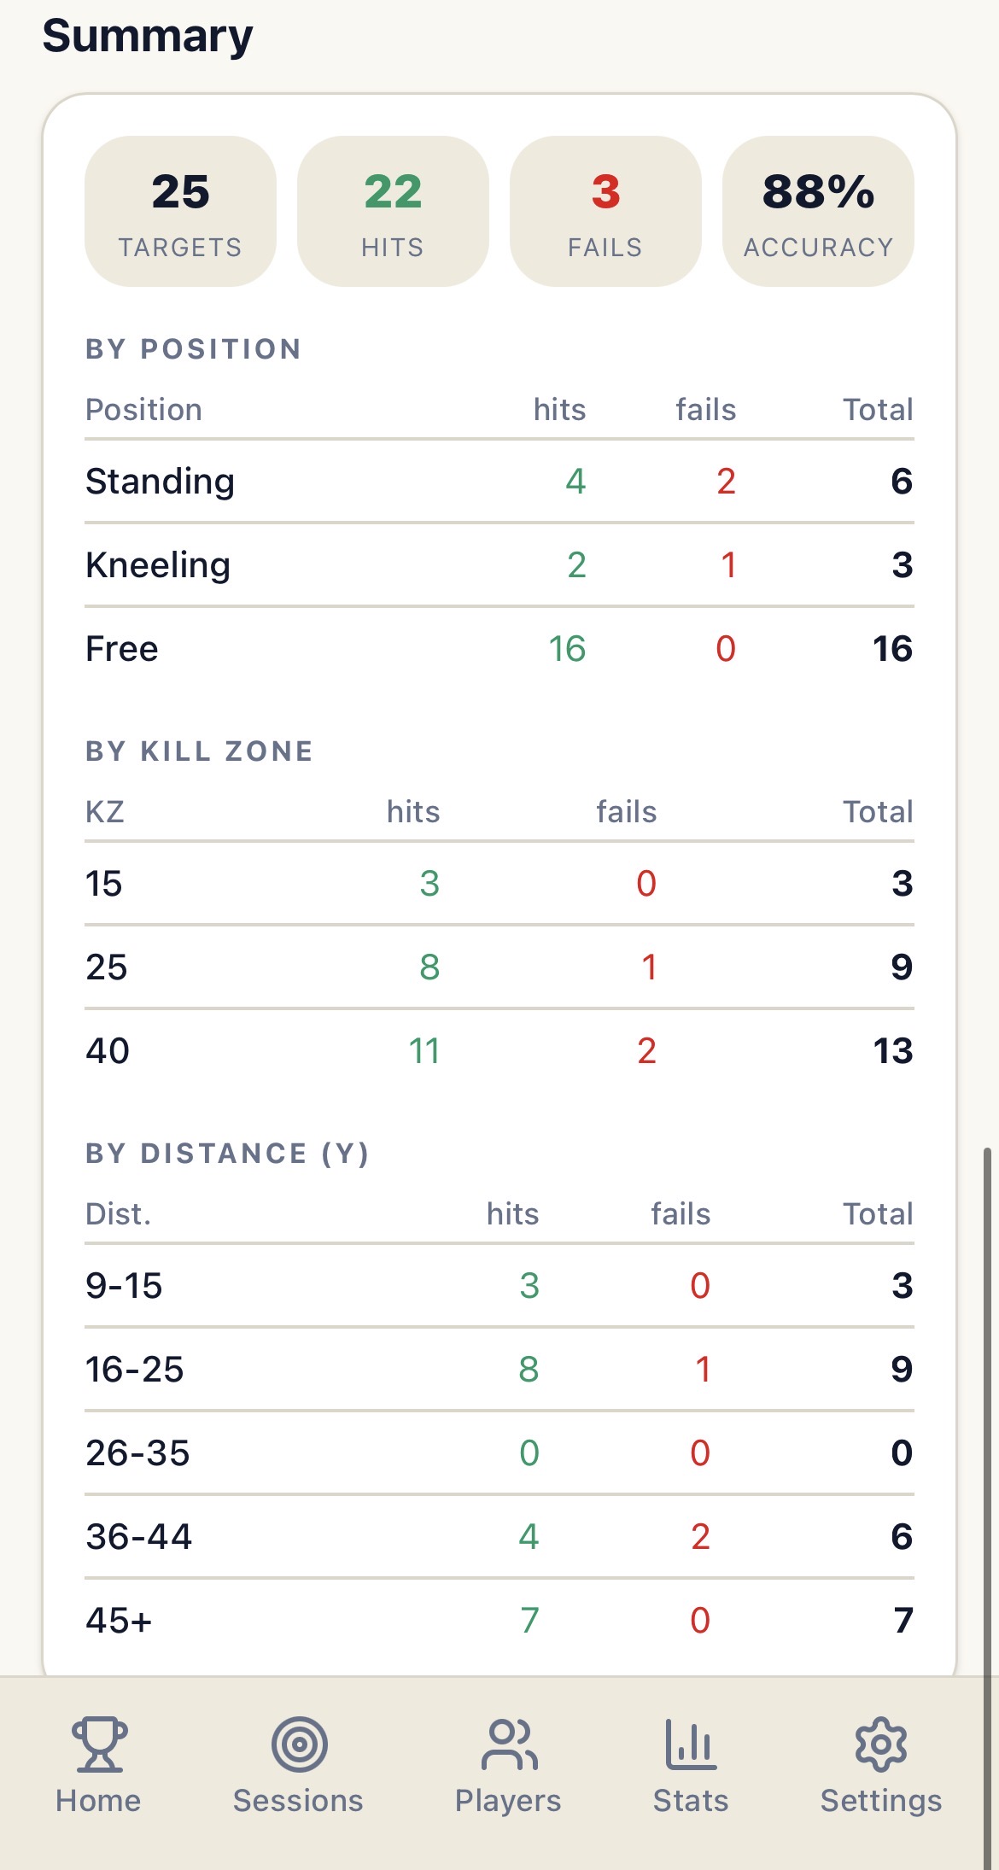Tap the 3 Fails summary tile
999x1870 pixels.
[605, 211]
